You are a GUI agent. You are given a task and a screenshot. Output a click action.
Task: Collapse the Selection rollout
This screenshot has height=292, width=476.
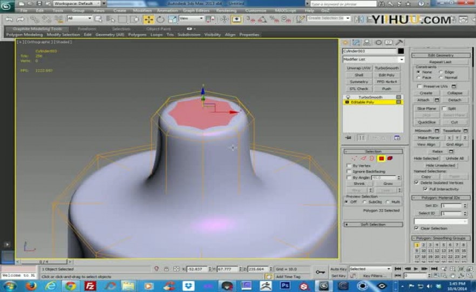pyautogui.click(x=373, y=151)
